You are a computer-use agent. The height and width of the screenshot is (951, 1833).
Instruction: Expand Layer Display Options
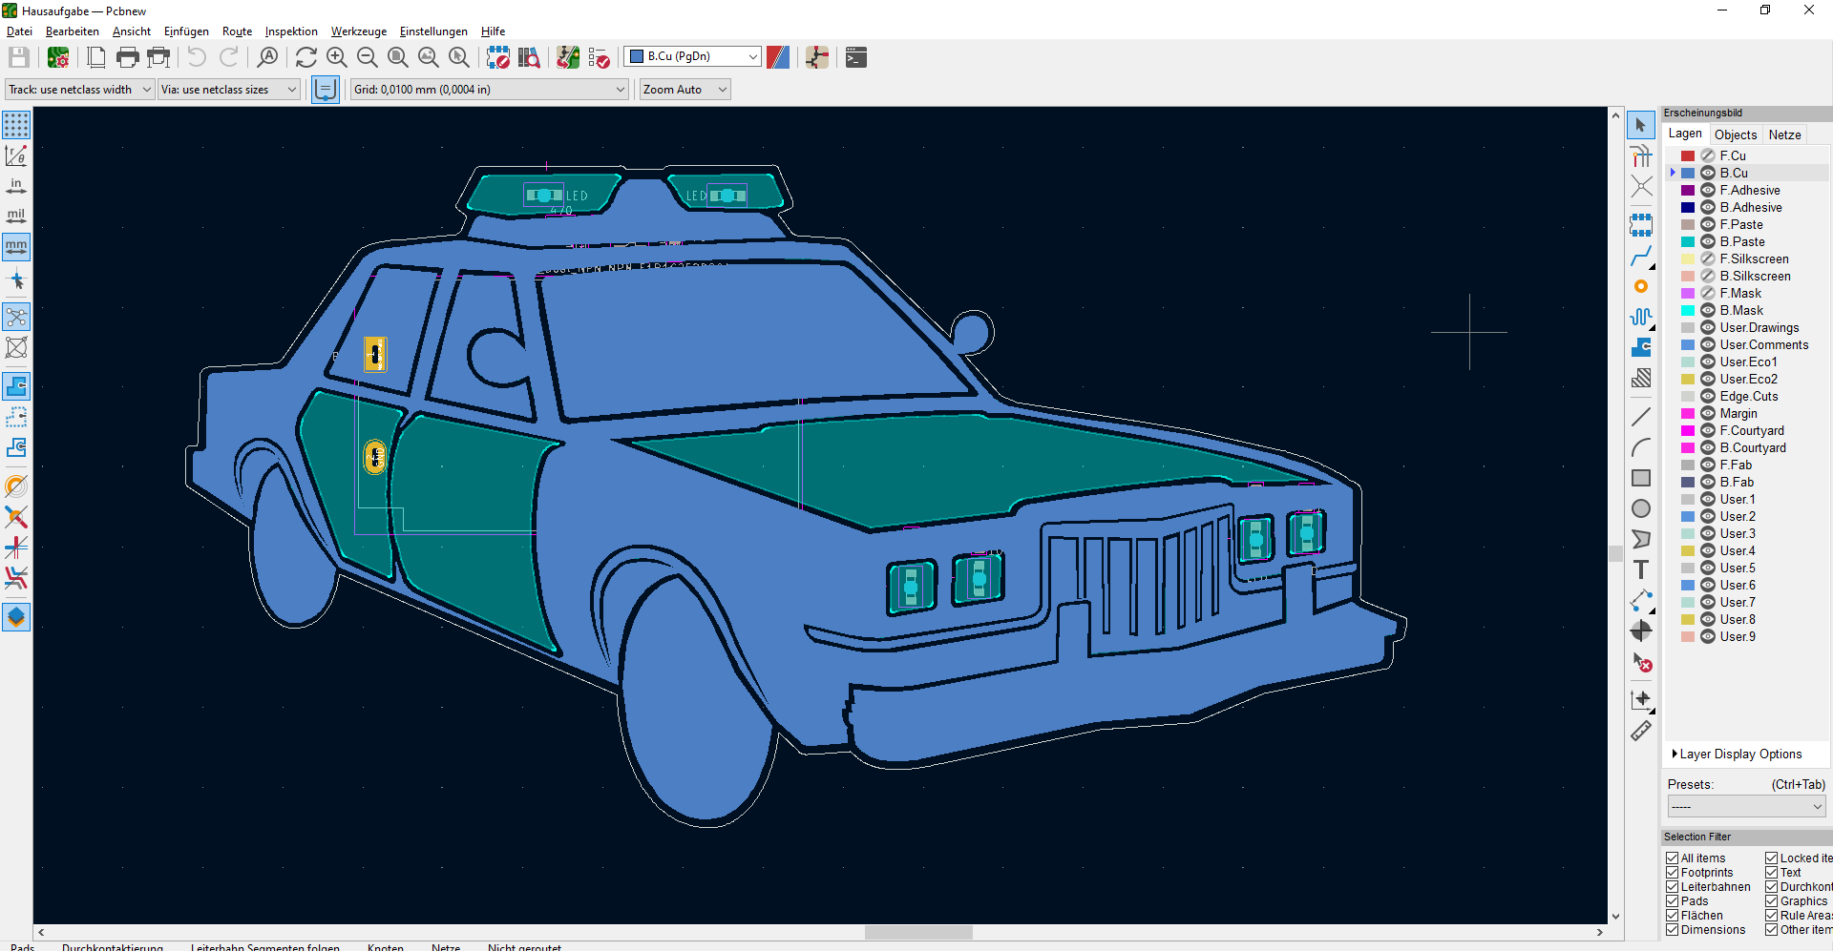(x=1739, y=755)
